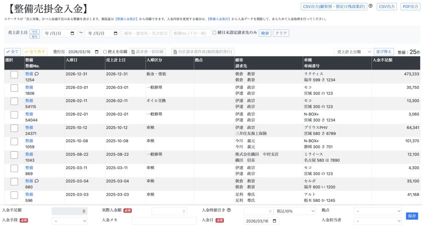This screenshot has height=227, width=423.
Task: Open the calendar picker for 売上計上日 start date
Action: [x=73, y=33]
